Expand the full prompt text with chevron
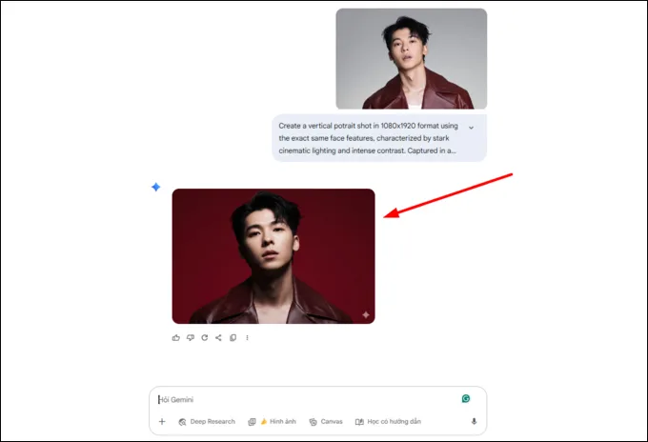The width and height of the screenshot is (648, 442). (471, 128)
